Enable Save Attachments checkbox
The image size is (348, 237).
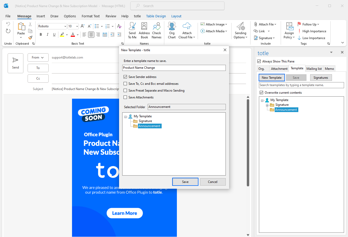pyautogui.click(x=125, y=97)
